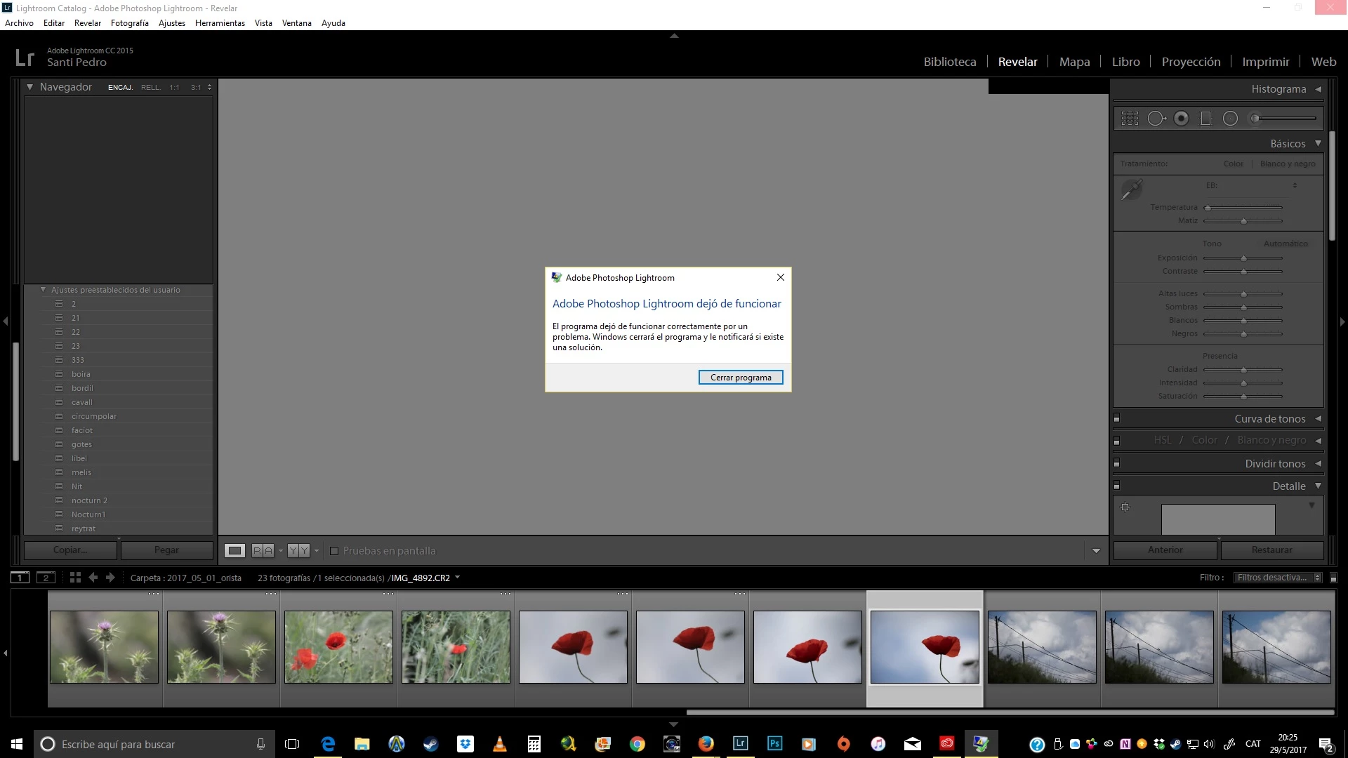Adjust the Exposición slider
Image resolution: width=1348 pixels, height=758 pixels.
1243,258
